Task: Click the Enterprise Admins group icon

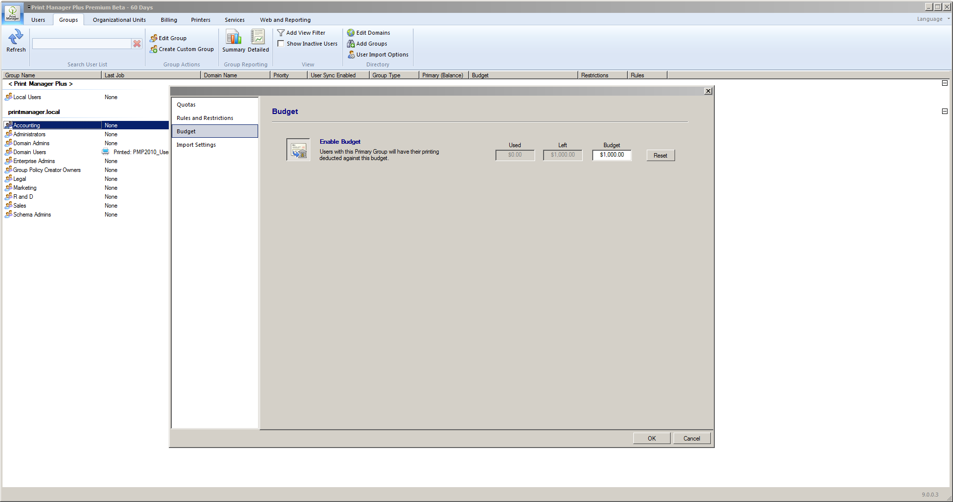Action: coord(8,161)
